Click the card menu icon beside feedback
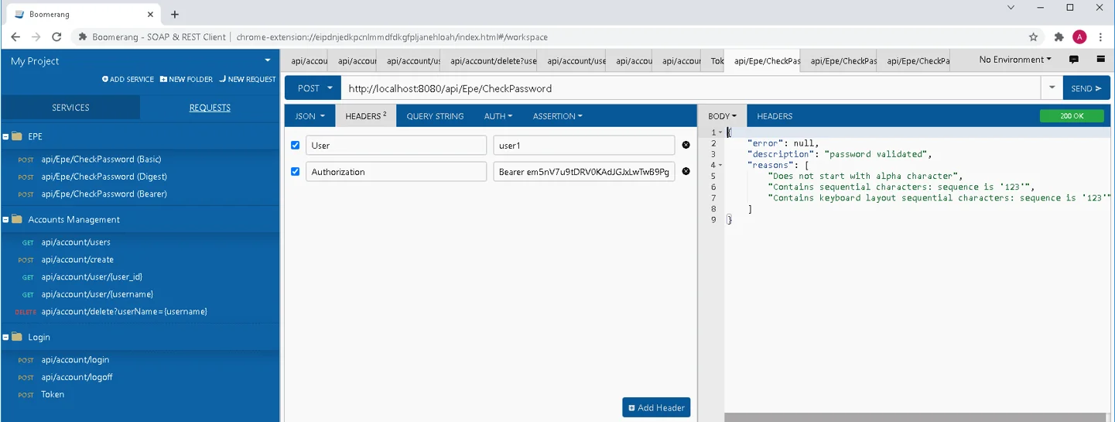 1100,60
